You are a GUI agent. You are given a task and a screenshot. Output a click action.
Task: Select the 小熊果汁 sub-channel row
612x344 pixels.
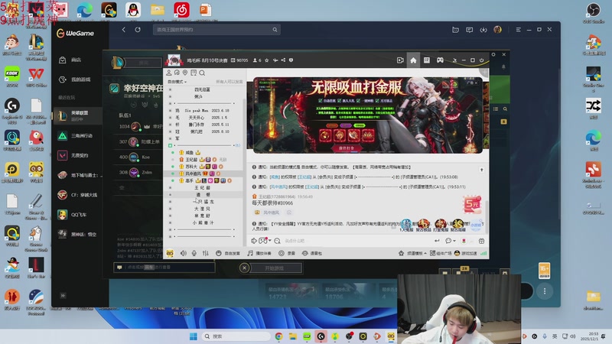pos(203,222)
